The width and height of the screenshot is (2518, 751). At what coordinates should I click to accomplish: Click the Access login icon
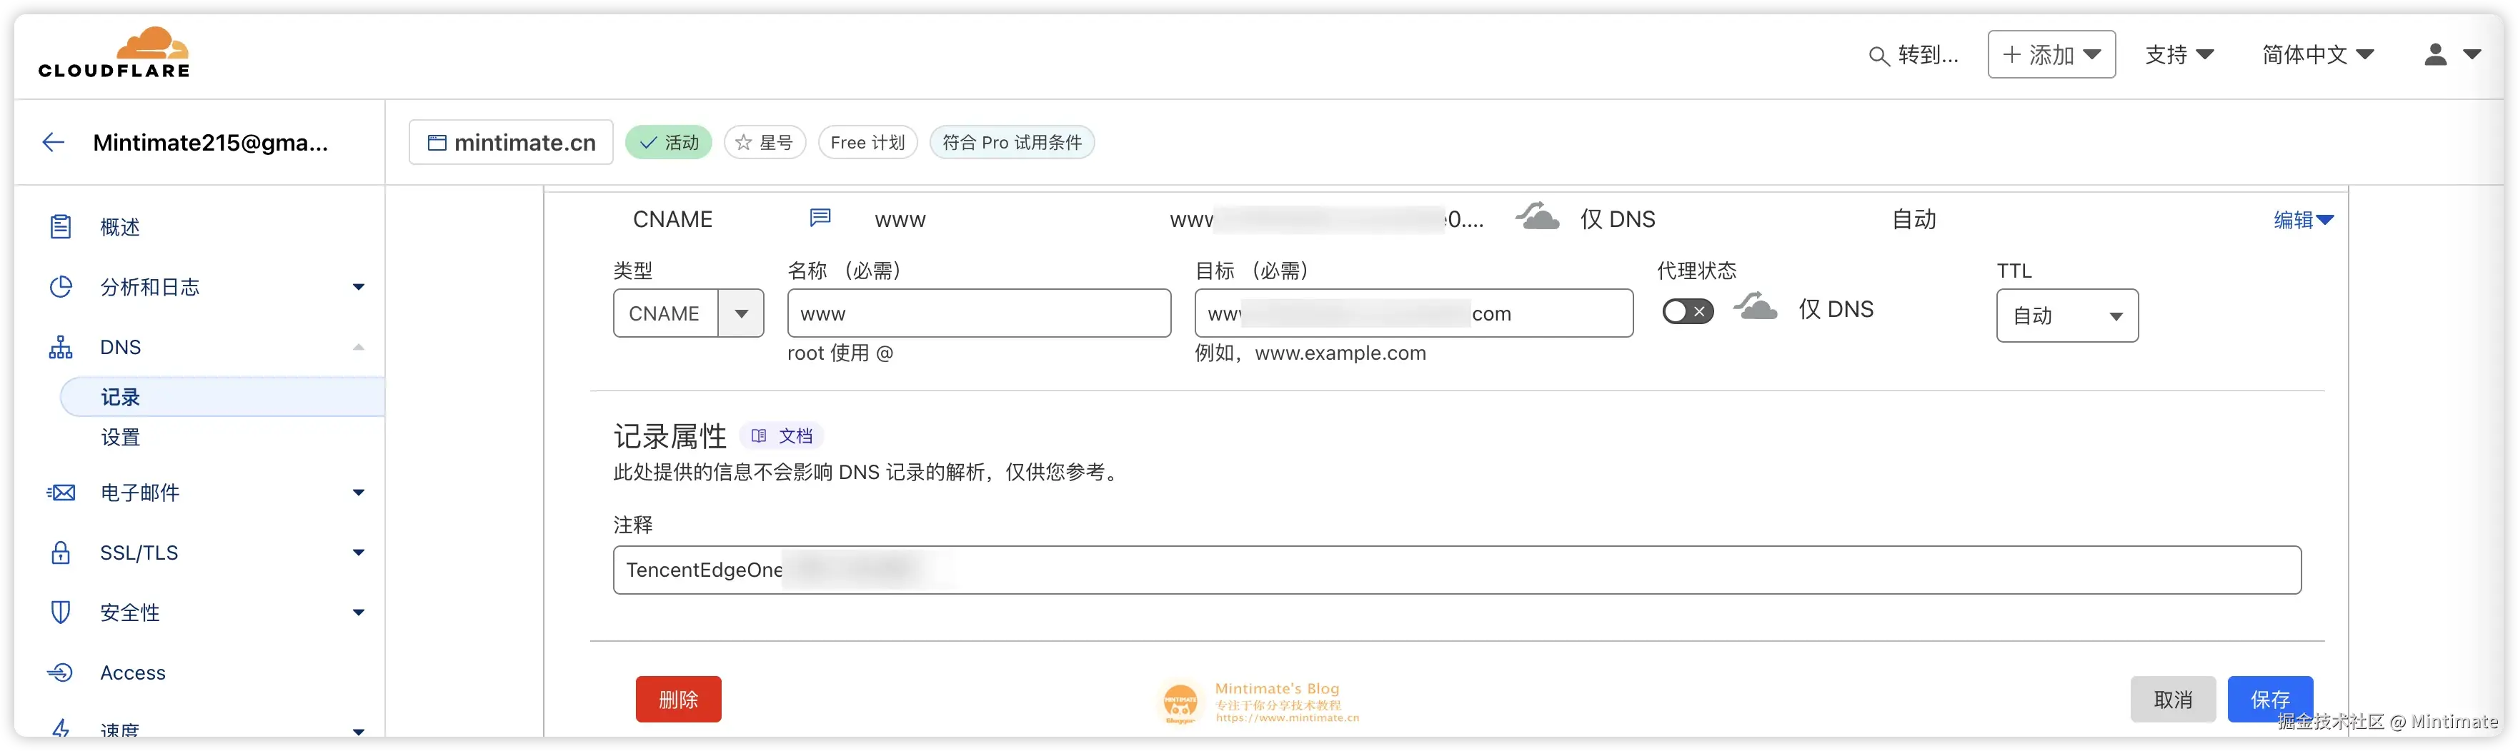click(61, 673)
